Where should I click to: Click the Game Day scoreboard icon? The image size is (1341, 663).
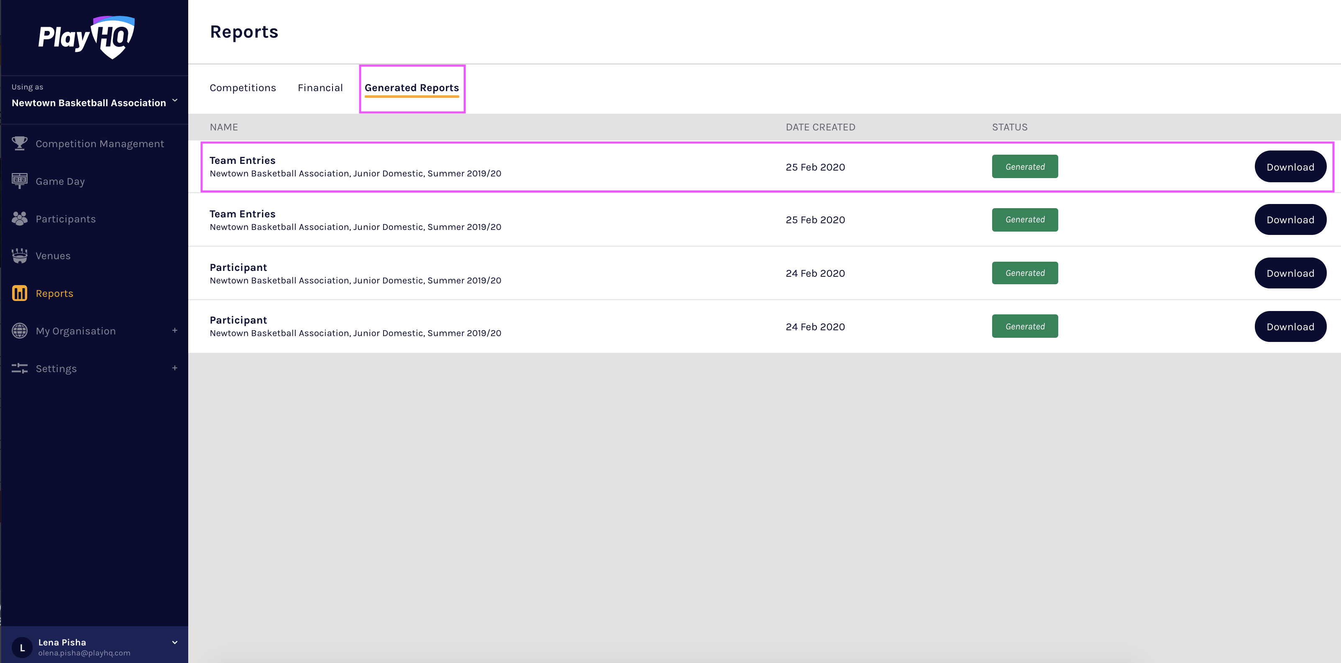pos(20,181)
